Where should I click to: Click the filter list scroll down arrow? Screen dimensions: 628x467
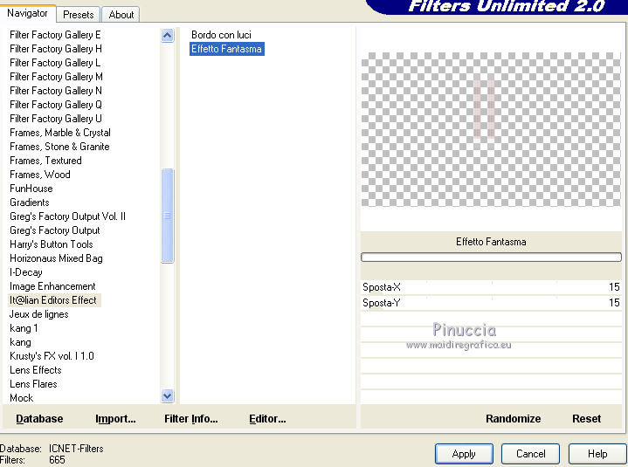167,395
